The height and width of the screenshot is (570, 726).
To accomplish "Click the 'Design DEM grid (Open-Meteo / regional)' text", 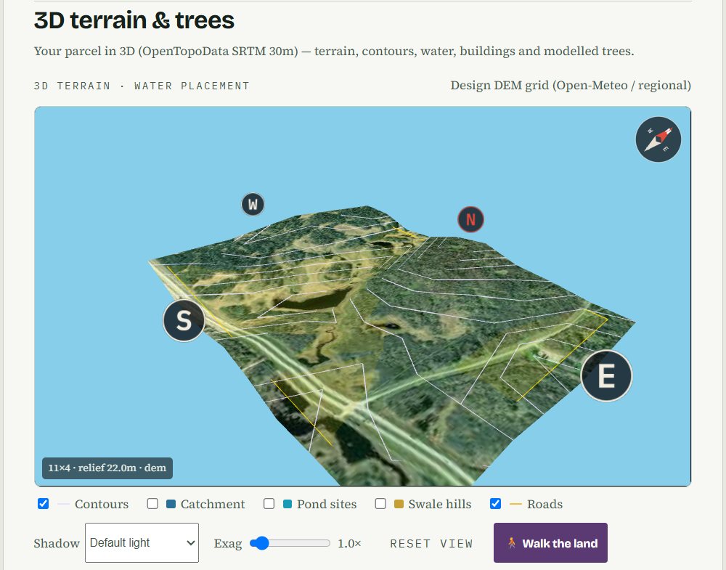I will (571, 85).
